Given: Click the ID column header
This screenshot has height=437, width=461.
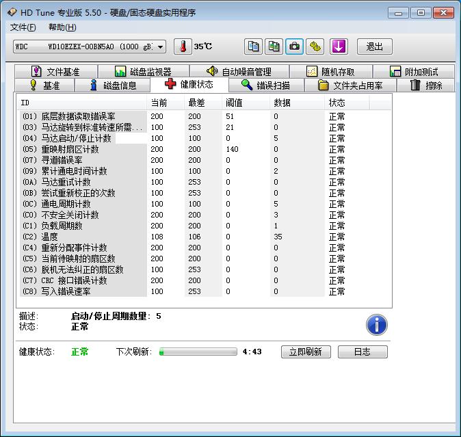Looking at the screenshot, I should coord(81,103).
